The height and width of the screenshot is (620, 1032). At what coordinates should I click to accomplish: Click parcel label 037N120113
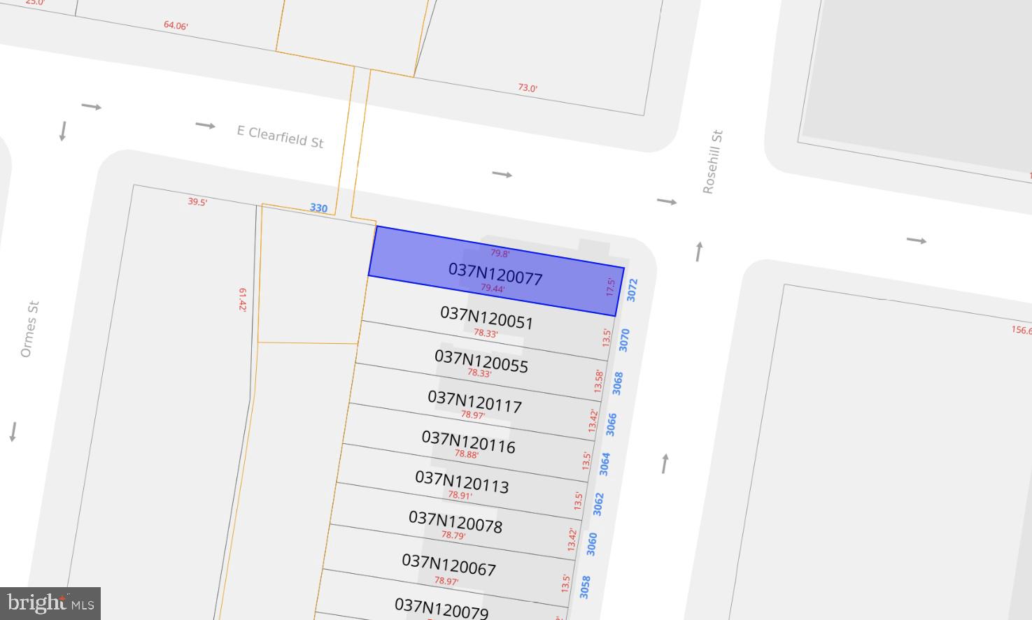(462, 482)
